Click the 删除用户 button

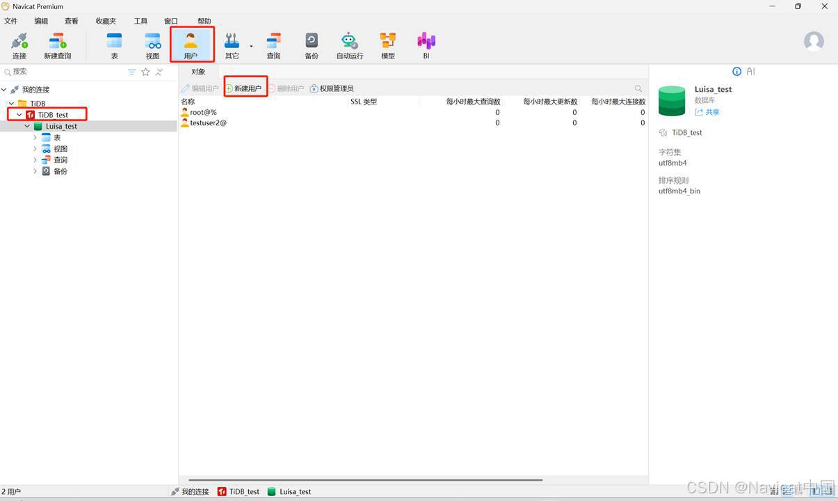(x=287, y=88)
